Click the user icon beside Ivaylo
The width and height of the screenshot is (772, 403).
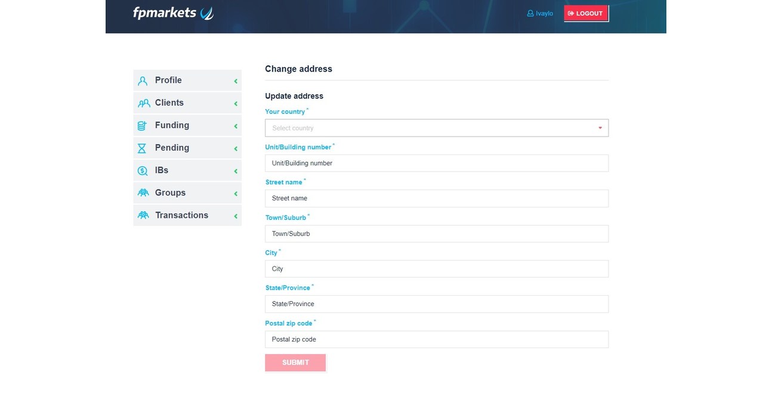(530, 13)
